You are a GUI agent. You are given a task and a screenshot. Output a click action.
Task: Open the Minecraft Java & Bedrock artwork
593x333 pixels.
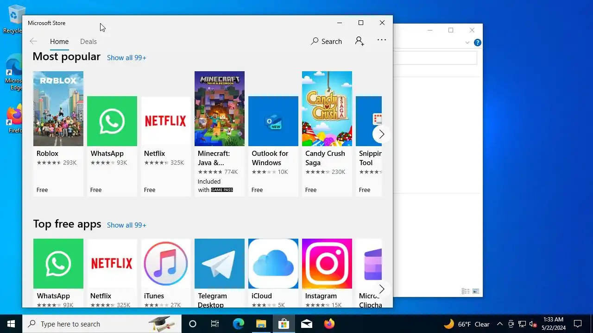[220, 109]
